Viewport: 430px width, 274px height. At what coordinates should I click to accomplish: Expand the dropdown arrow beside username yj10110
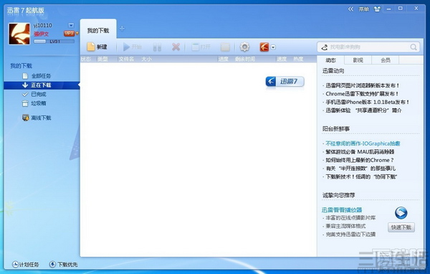(71, 25)
